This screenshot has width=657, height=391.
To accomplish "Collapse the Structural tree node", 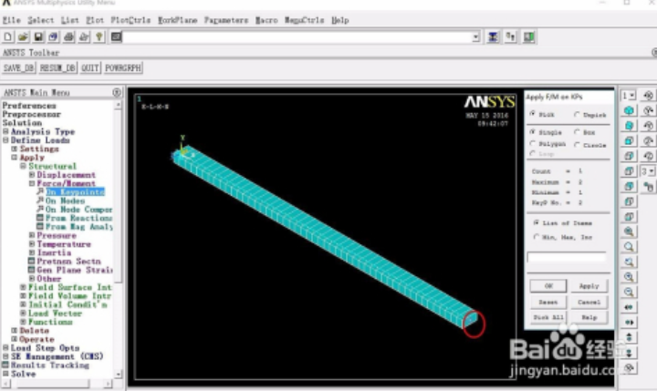I will [x=23, y=166].
